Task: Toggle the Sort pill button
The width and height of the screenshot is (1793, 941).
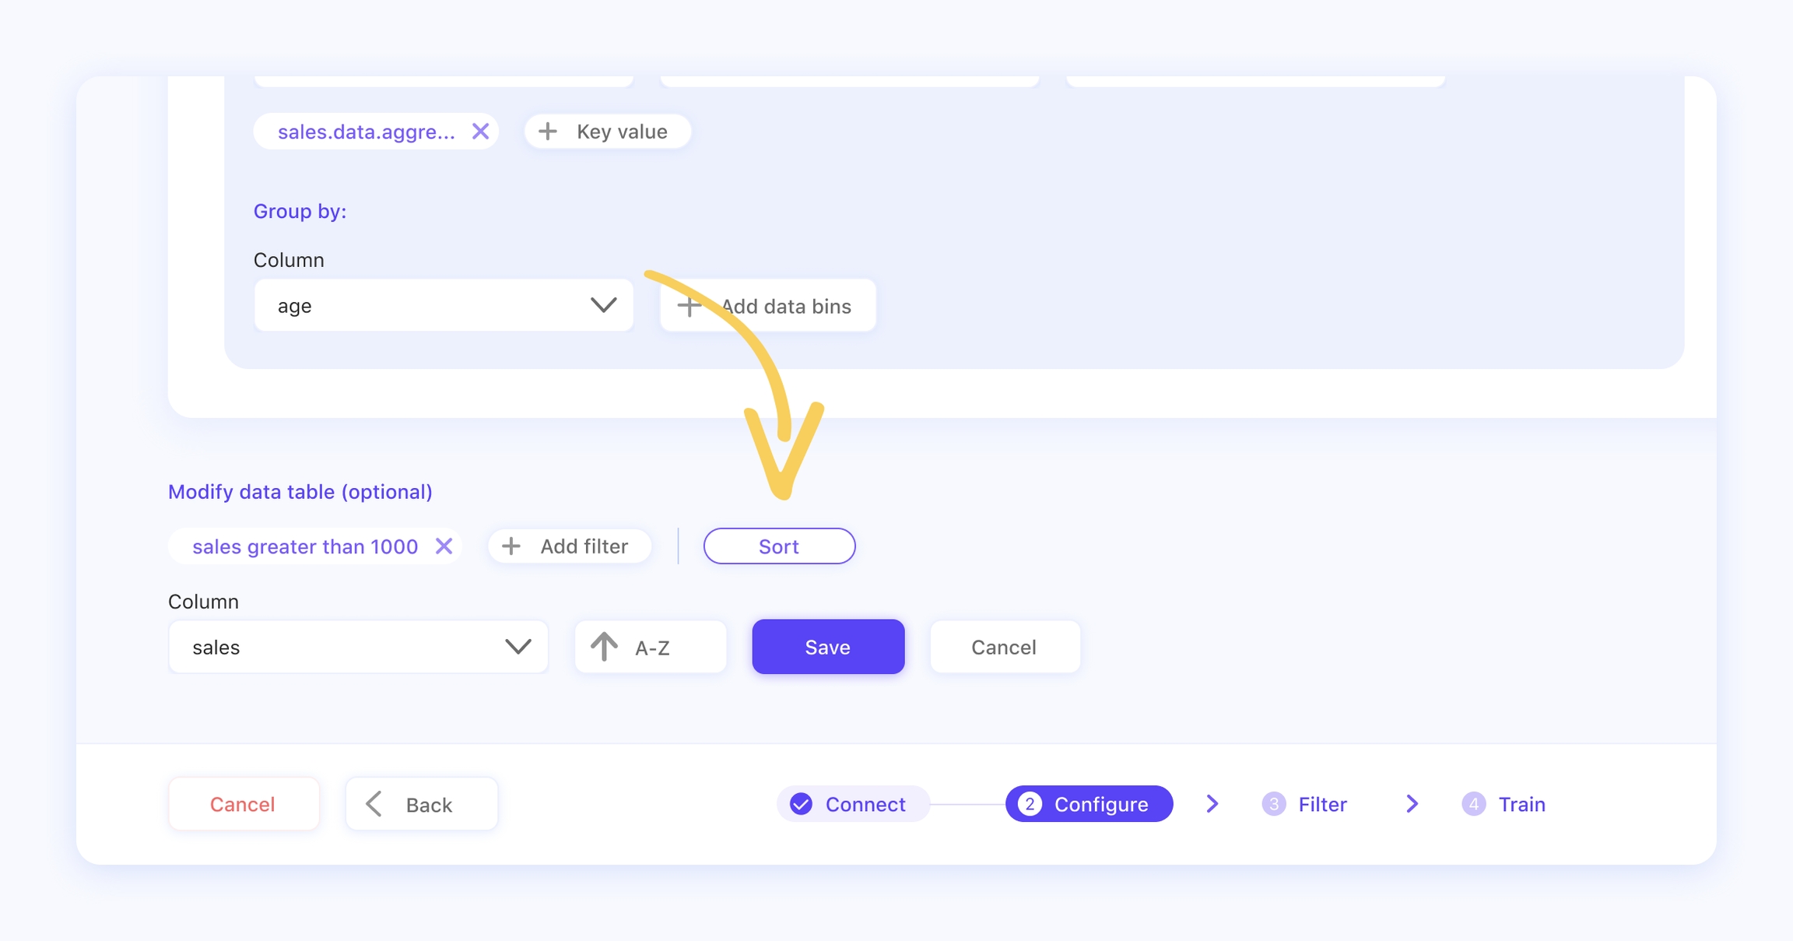Action: [x=779, y=546]
